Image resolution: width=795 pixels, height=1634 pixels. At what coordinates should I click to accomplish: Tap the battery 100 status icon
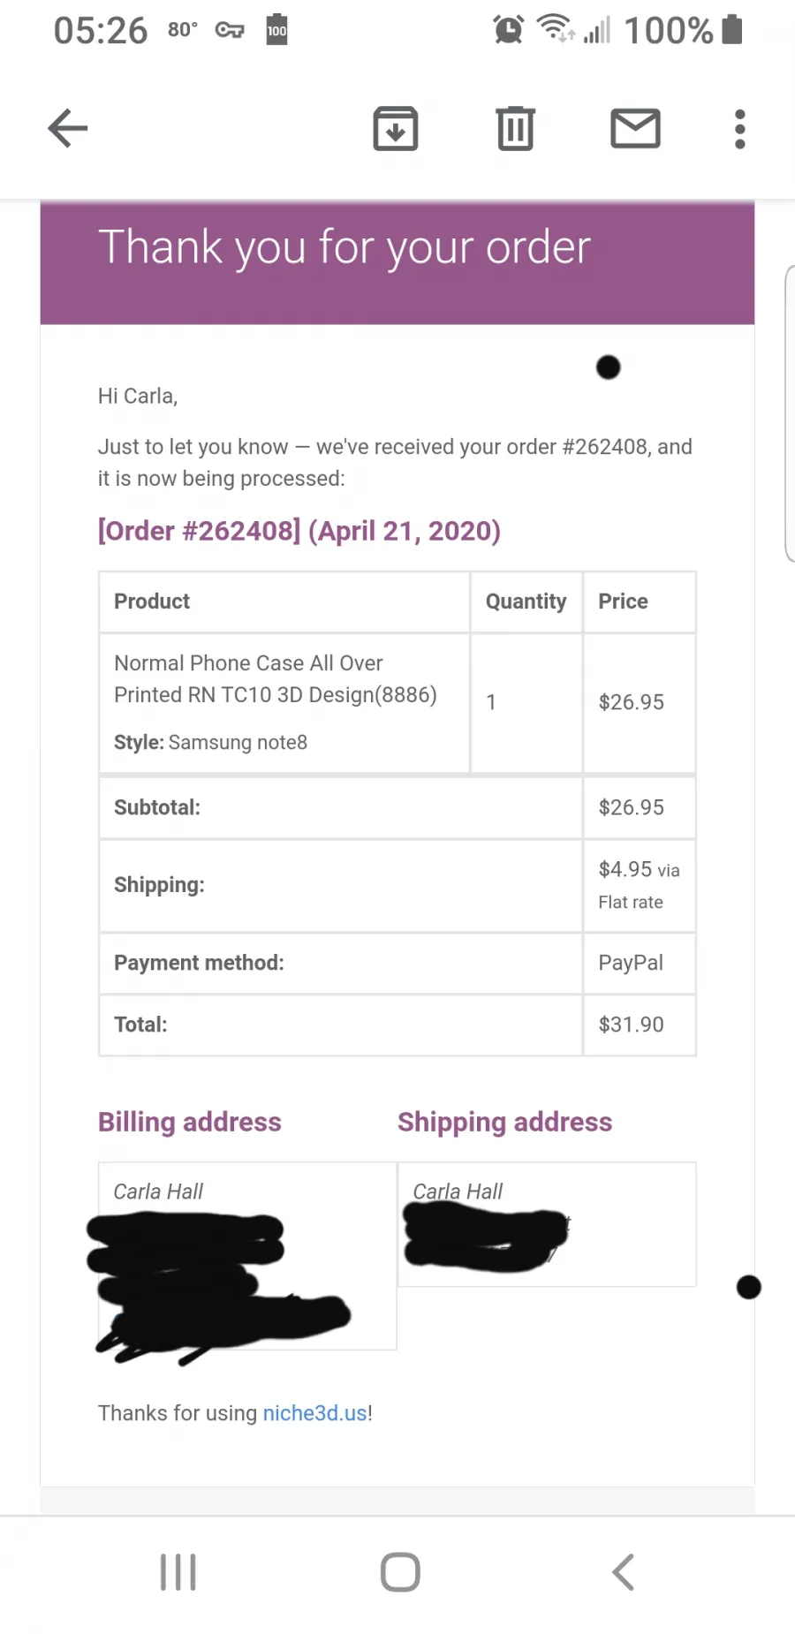pos(277,30)
